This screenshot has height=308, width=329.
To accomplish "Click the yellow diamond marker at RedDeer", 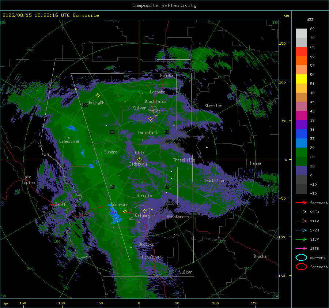I will 151,119.
